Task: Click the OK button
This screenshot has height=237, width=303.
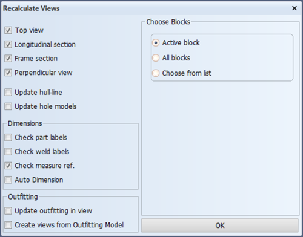Action: coord(220,226)
